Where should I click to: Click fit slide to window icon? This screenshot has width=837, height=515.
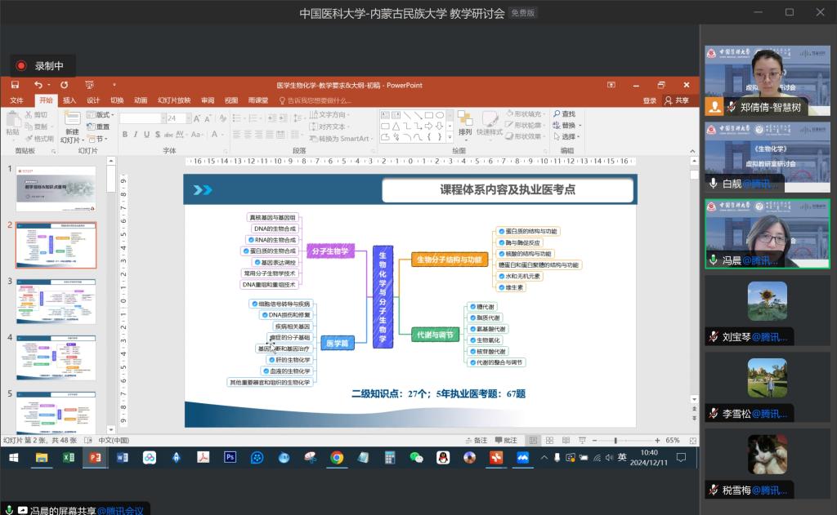(693, 441)
